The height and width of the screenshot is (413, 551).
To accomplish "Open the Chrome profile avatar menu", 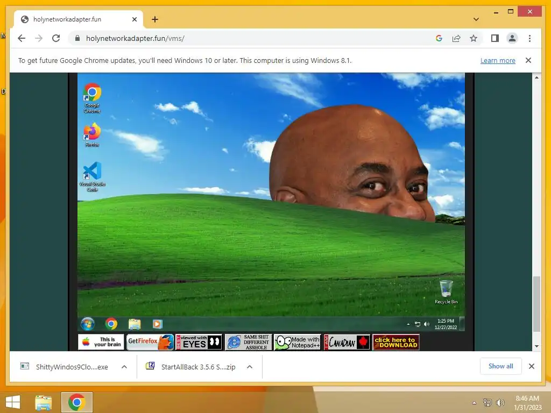I will click(512, 38).
